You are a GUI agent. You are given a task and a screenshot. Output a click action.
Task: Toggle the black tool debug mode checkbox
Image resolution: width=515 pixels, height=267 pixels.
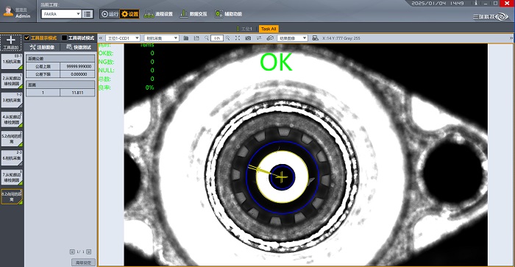point(65,38)
